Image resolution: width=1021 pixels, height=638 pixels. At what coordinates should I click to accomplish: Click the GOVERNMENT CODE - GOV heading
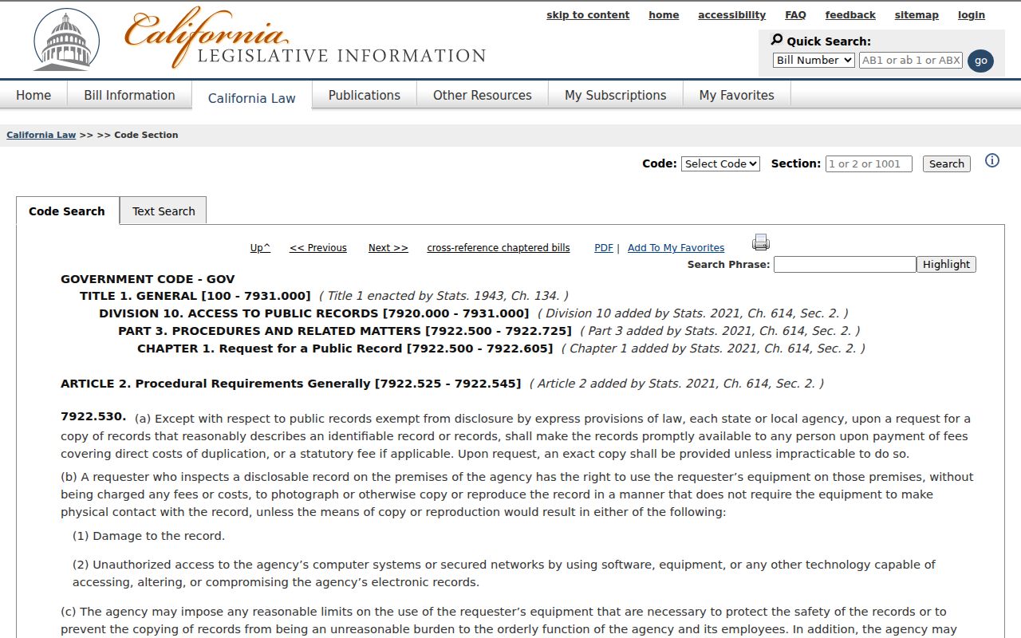pyautogui.click(x=148, y=279)
